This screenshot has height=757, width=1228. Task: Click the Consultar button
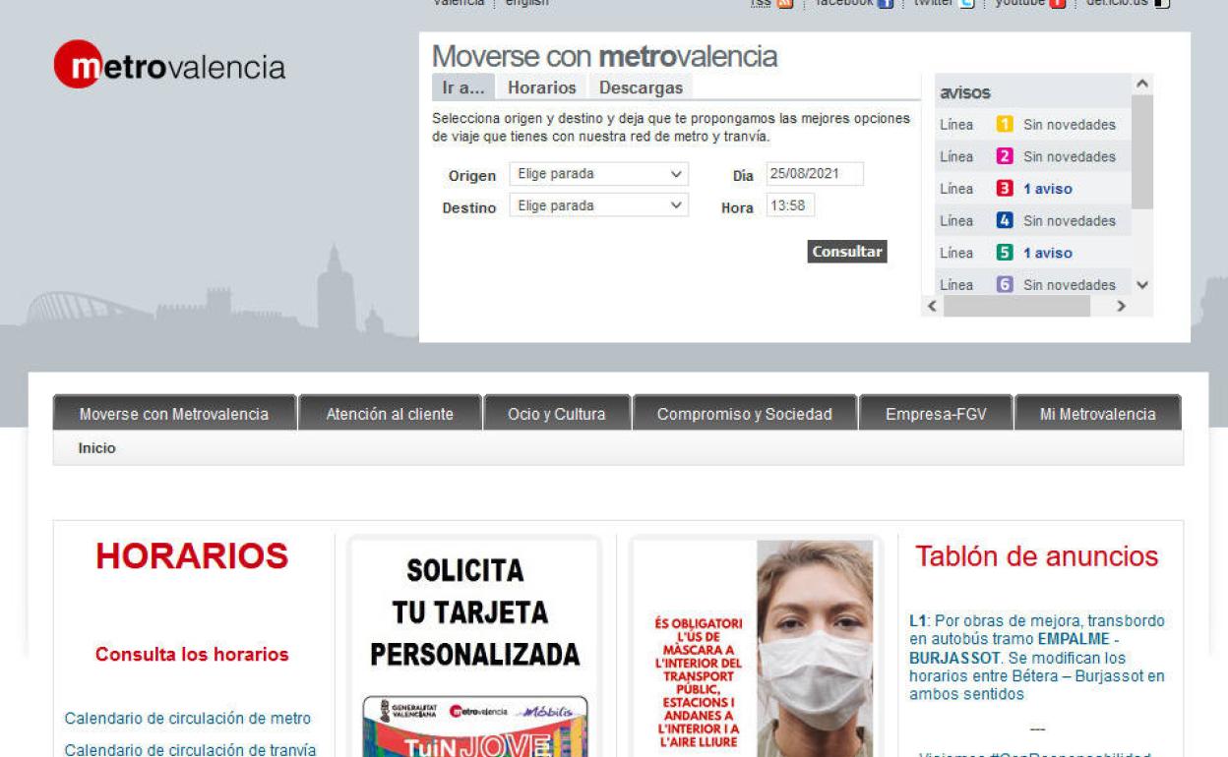(x=846, y=252)
